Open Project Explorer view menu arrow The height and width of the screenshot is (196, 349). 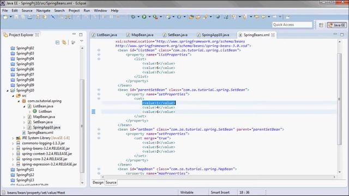[81, 41]
